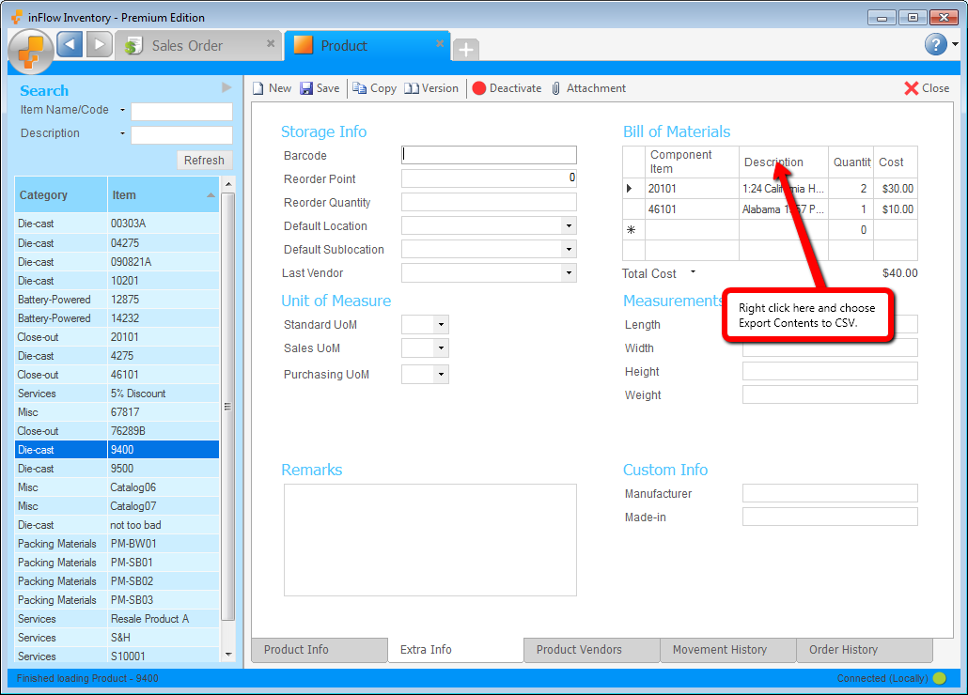Open a new tab with the plus button

pyautogui.click(x=466, y=50)
